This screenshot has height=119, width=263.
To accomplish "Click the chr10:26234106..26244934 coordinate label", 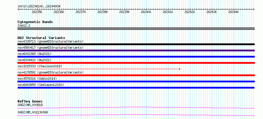I will 39,6.
